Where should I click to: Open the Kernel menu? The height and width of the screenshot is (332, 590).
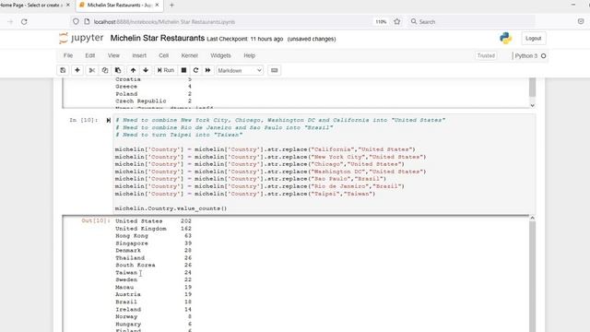pos(189,55)
